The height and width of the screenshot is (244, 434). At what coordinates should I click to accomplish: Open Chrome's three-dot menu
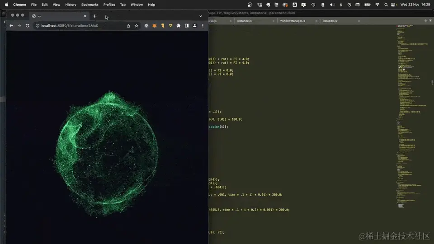pyautogui.click(x=203, y=26)
